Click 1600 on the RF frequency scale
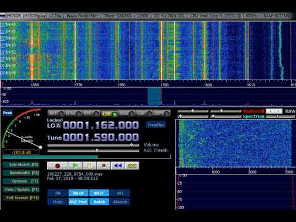Image resolution: width=296 pixels, height=222 pixels. (x=208, y=85)
